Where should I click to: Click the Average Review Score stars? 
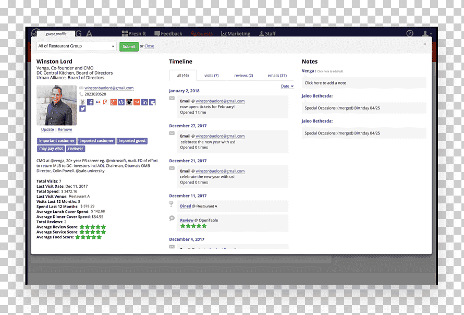(93, 227)
